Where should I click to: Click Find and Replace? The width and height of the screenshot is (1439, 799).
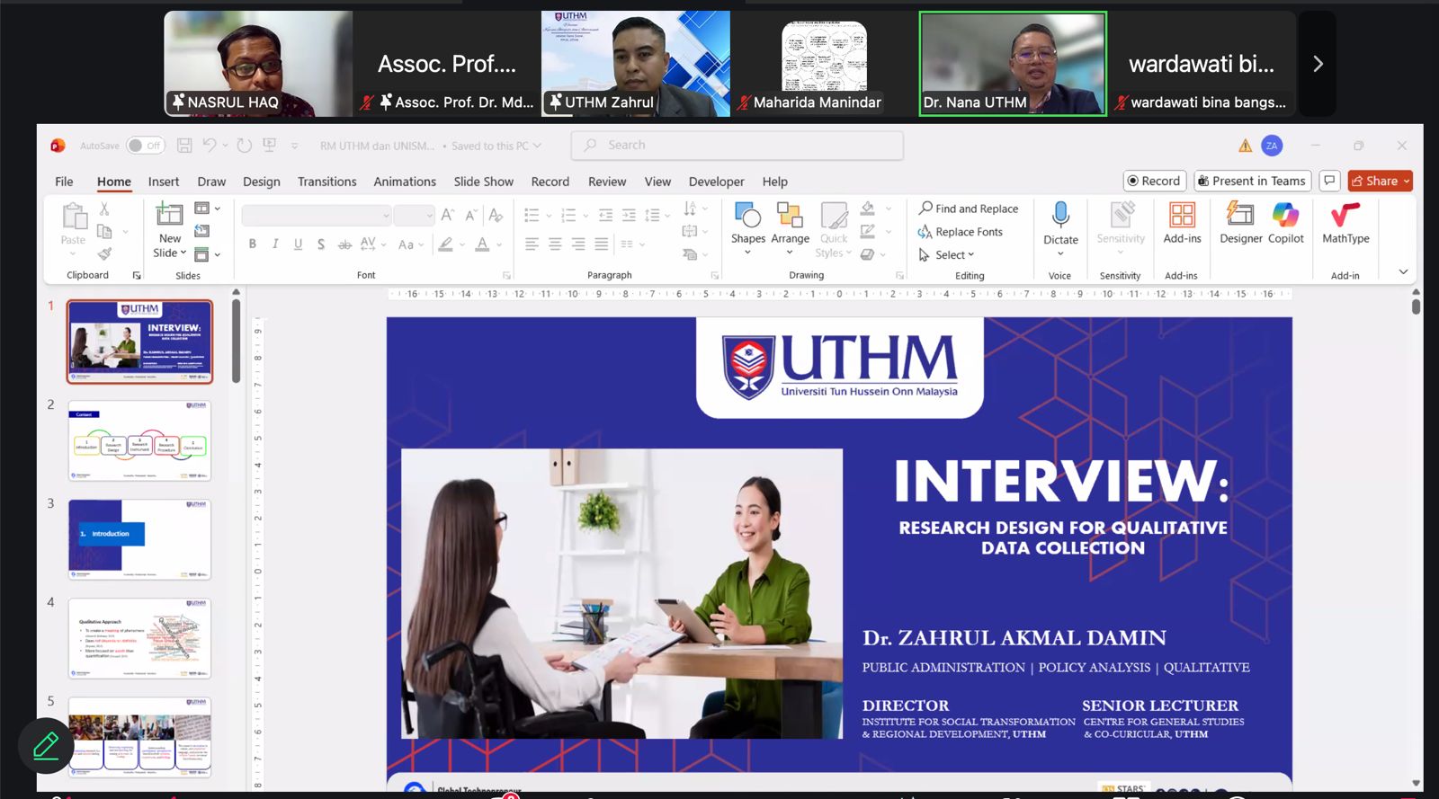[x=969, y=209]
